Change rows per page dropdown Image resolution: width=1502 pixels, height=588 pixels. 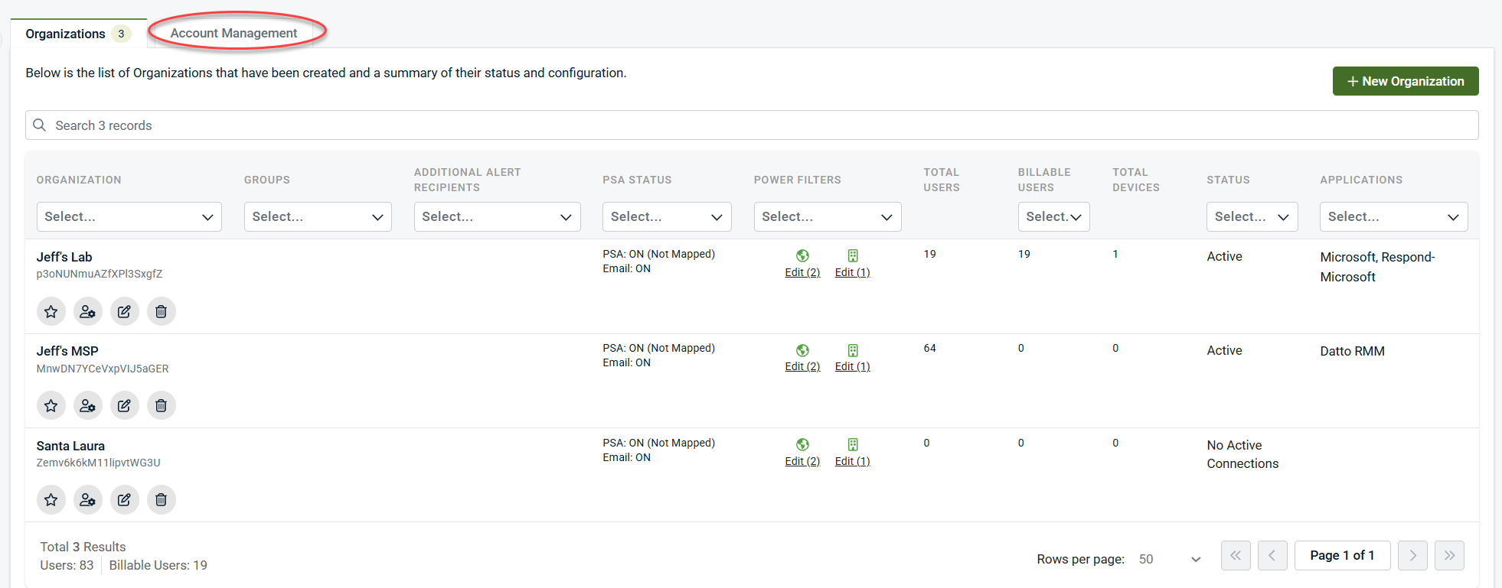(x=1169, y=559)
